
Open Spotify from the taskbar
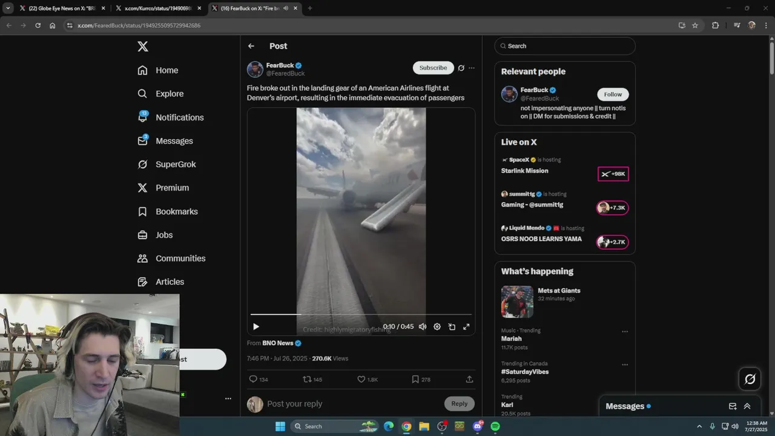[x=495, y=426]
